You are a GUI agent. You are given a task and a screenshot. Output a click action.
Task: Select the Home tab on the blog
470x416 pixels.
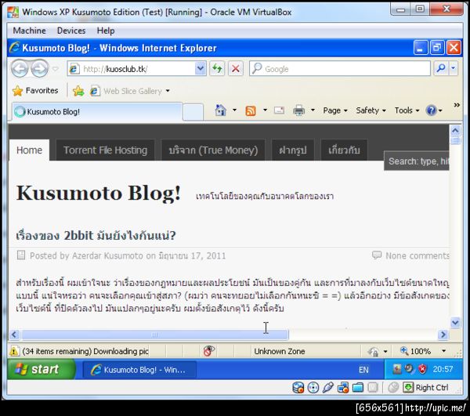point(29,150)
